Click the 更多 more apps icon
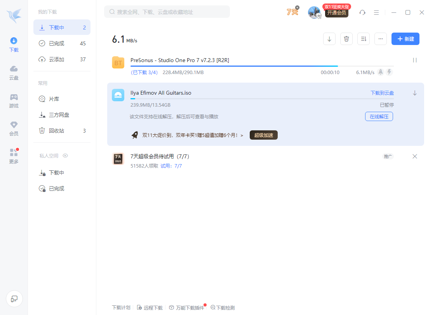This screenshot has width=435, height=315. click(14, 156)
